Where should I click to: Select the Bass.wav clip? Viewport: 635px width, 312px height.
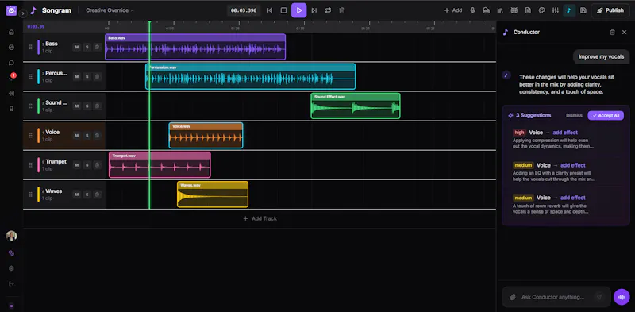click(x=195, y=47)
